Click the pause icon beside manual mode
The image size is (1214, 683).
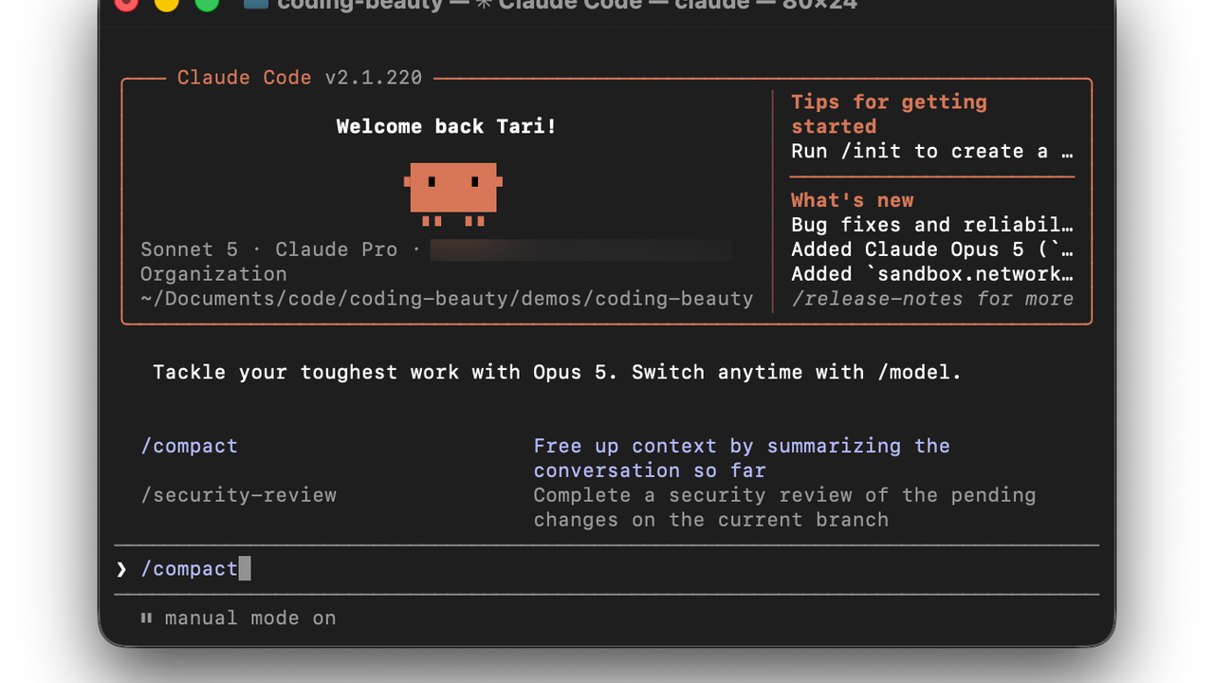click(146, 618)
